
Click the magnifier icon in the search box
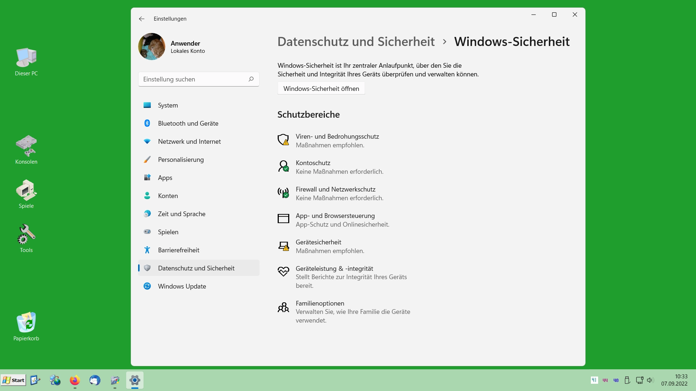pyautogui.click(x=251, y=79)
